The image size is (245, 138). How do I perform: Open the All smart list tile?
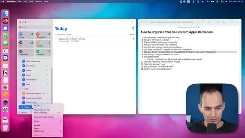pos(26,44)
